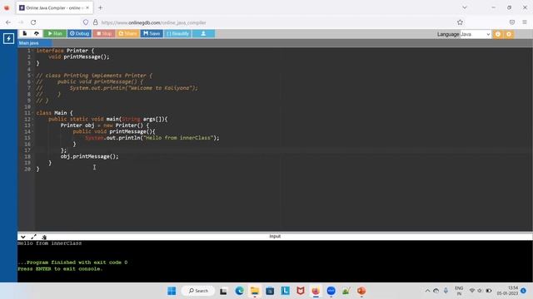The width and height of the screenshot is (533, 299).
Task: Click the tracking protection shield icon
Action: click(x=86, y=22)
